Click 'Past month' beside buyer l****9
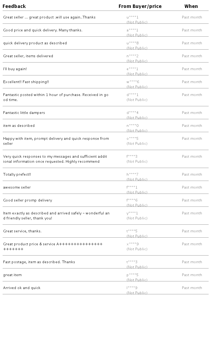The width and height of the screenshot is (211, 346). coord(192,288)
